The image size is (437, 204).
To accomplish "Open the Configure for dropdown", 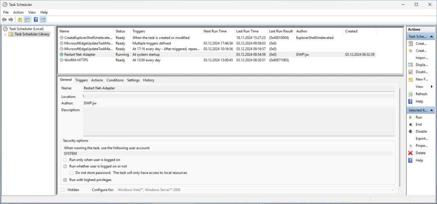I will 393,190.
